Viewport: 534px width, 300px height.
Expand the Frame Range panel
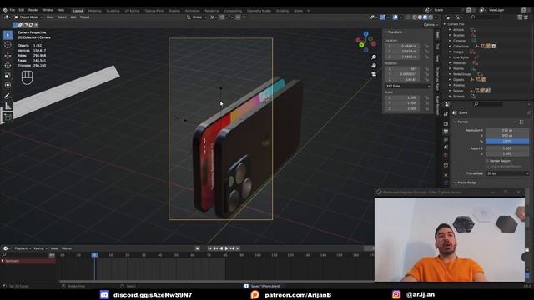pyautogui.click(x=456, y=182)
